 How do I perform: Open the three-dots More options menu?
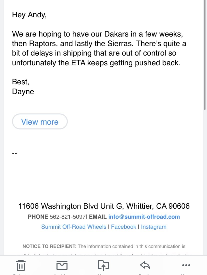click(x=186, y=265)
